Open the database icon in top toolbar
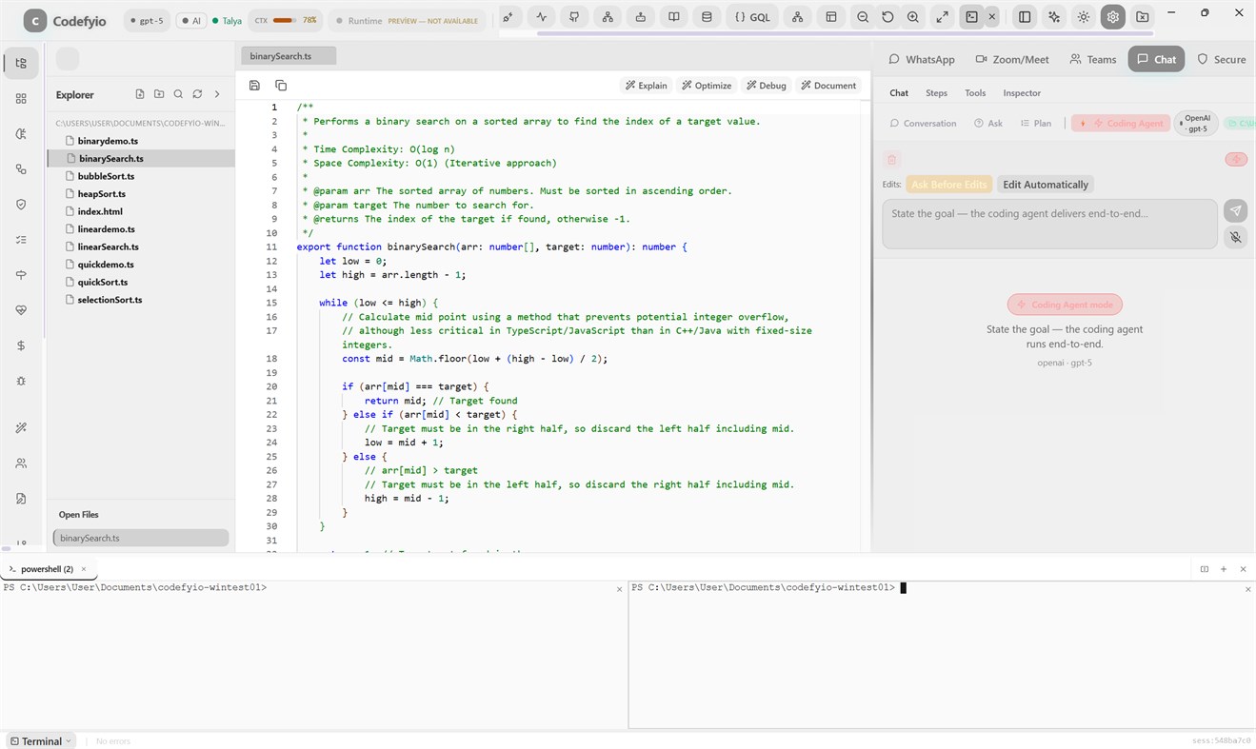The height and width of the screenshot is (749, 1256). click(706, 17)
